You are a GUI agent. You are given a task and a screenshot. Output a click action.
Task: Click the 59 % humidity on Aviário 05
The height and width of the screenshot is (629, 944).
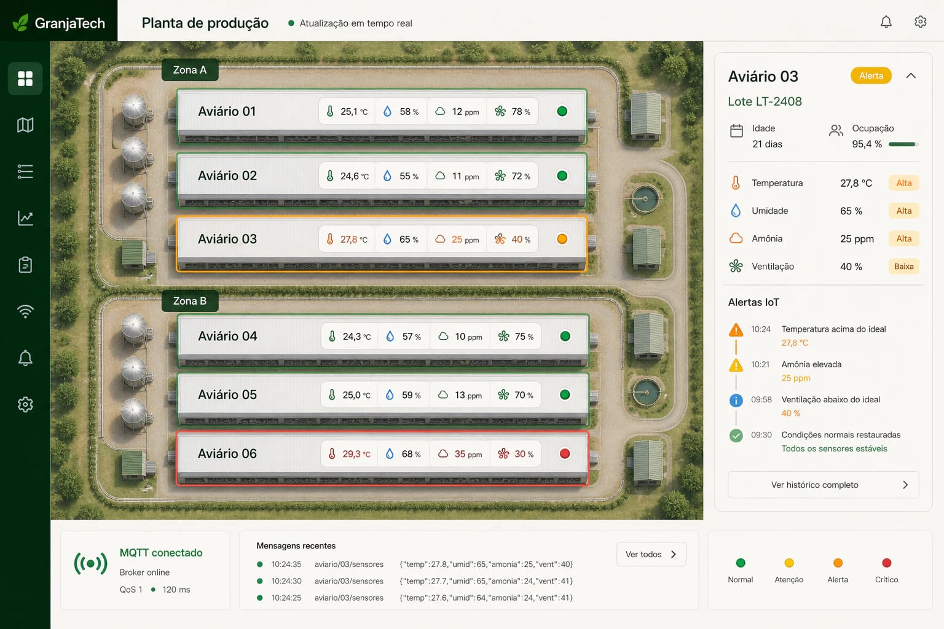tap(411, 395)
